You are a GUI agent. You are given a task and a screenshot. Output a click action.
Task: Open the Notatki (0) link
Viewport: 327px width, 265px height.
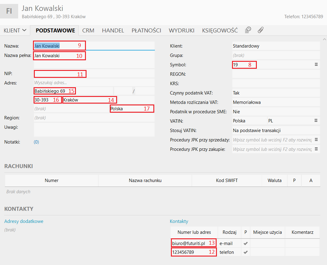36,142
